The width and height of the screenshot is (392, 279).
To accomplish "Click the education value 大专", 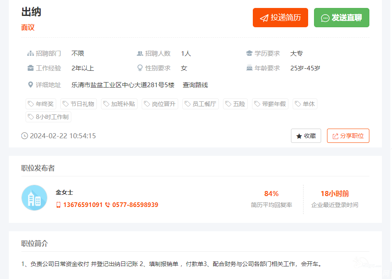I will tap(296, 54).
